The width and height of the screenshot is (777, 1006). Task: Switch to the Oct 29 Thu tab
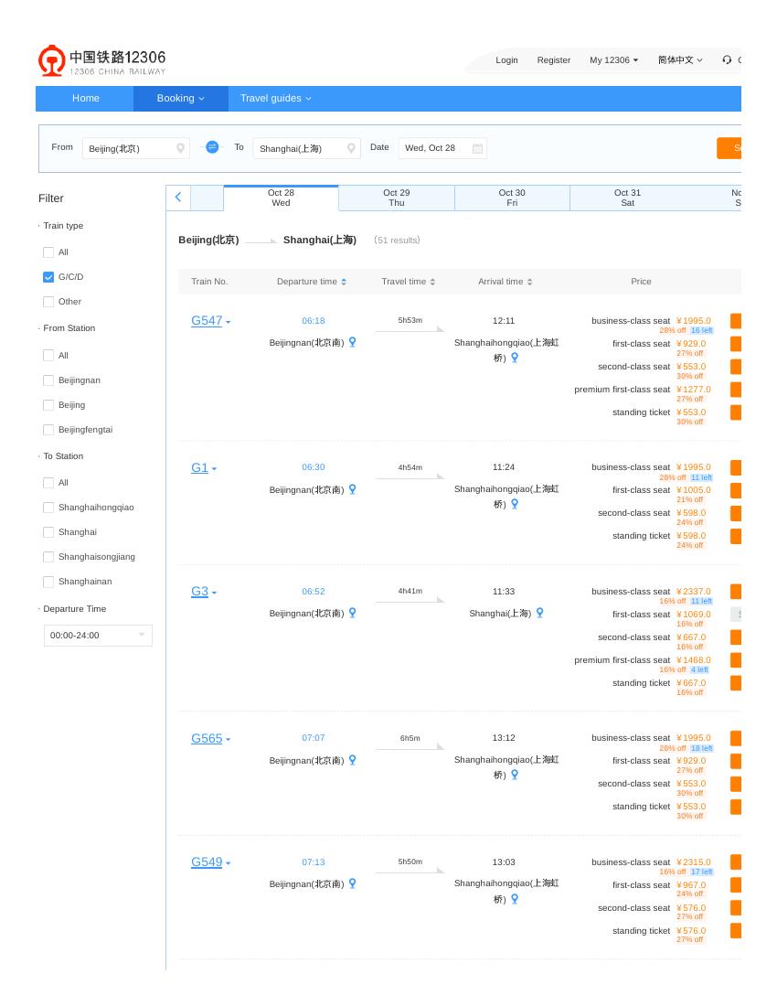coord(396,198)
